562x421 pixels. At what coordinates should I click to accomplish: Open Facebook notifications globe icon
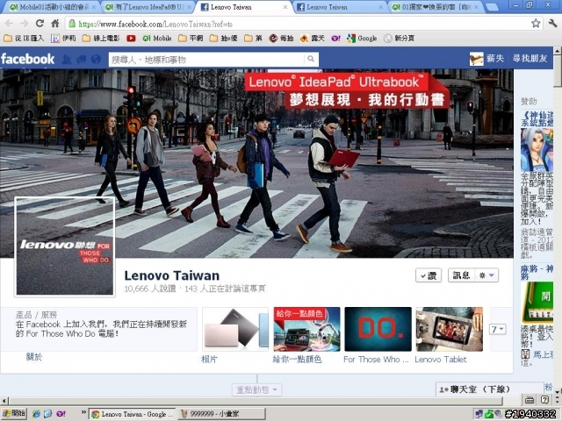coord(96,59)
